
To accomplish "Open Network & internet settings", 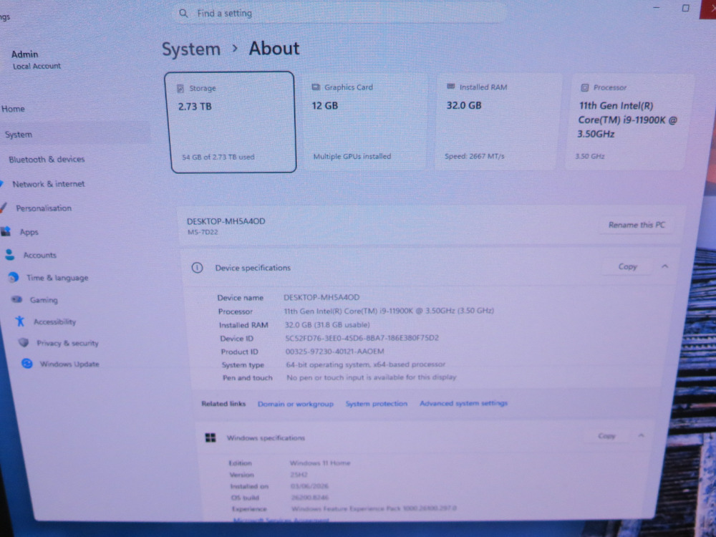I will coord(49,183).
